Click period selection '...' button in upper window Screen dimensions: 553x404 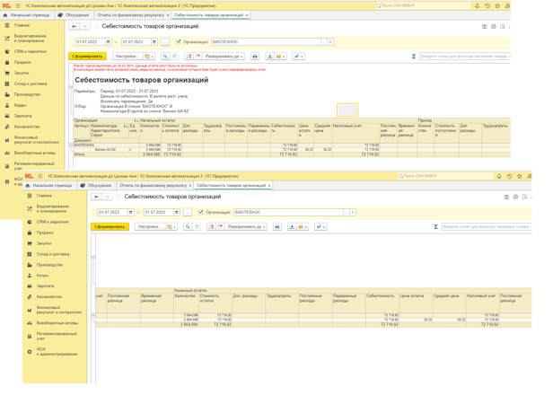click(164, 42)
